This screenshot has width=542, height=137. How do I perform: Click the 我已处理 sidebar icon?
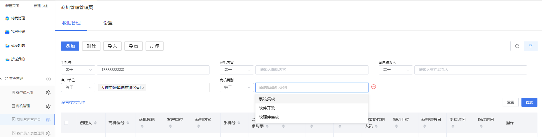tap(7, 32)
